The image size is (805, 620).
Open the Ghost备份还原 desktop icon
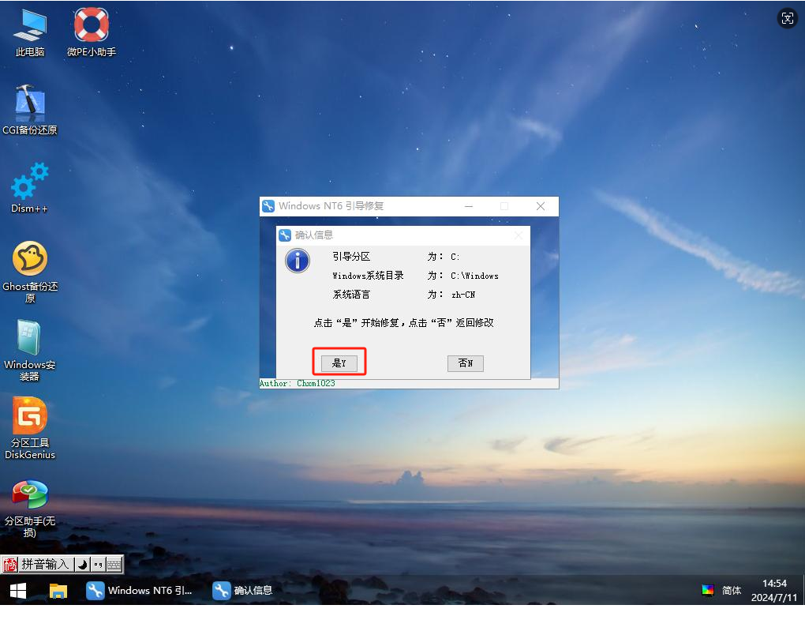click(x=30, y=259)
